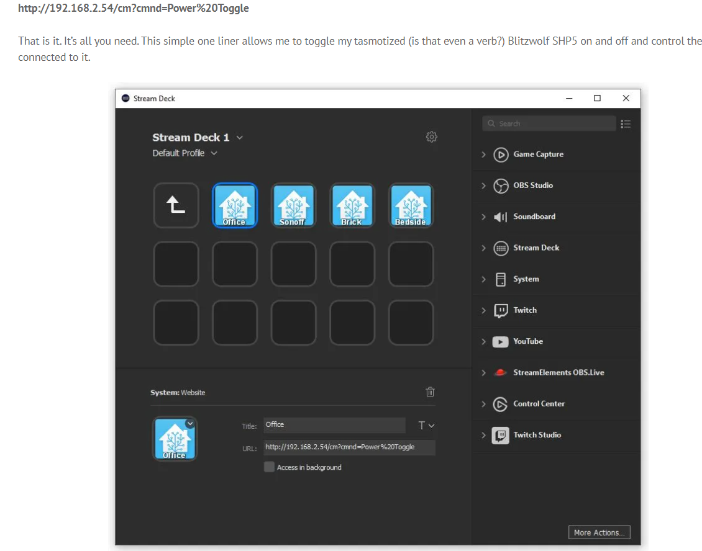The height and width of the screenshot is (551, 702).
Task: Click the Twitch Studio category icon
Action: (x=501, y=435)
